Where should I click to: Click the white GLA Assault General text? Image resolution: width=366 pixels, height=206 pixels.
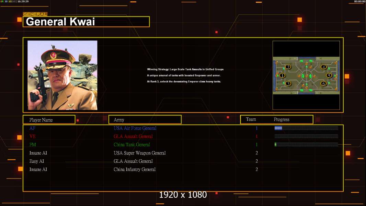click(x=133, y=161)
